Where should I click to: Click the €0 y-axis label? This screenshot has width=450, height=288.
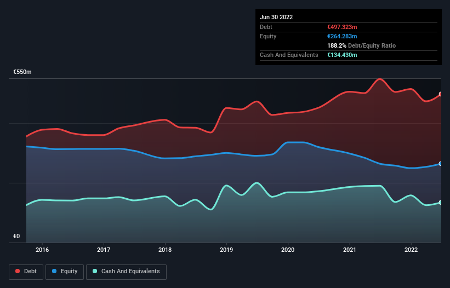click(x=16, y=236)
